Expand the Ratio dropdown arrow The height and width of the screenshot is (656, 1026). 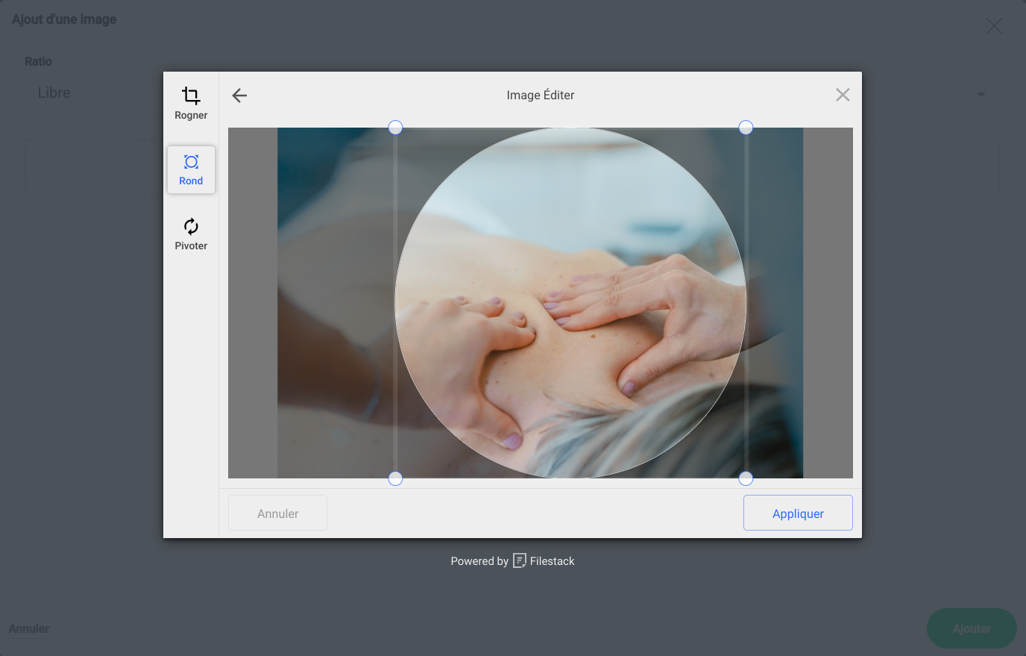coord(981,94)
